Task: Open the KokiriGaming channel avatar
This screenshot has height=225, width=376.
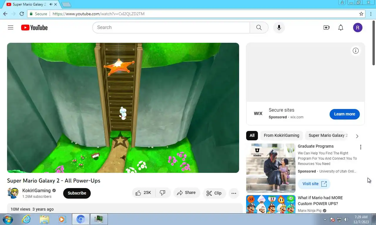Action: tap(13, 193)
